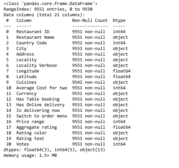Click the dtypes summary line
The height and width of the screenshot is (168, 179).
[x=54, y=150]
